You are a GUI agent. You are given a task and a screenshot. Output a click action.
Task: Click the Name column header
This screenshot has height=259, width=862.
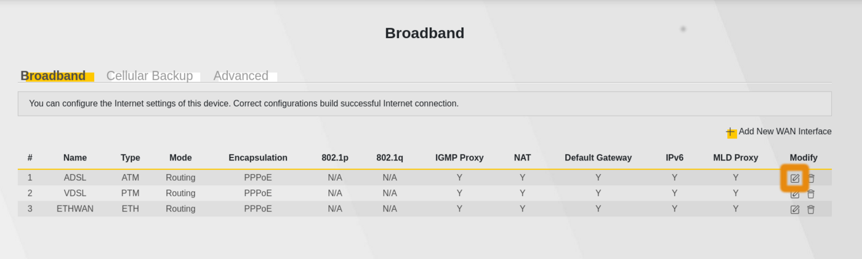click(75, 157)
